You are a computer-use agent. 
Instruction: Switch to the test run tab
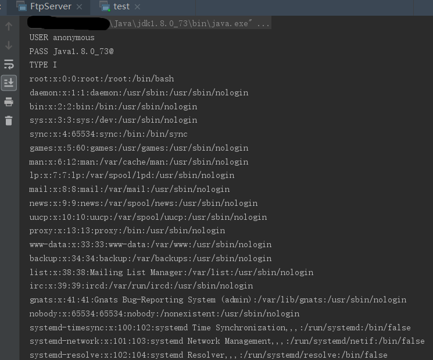[x=121, y=6]
